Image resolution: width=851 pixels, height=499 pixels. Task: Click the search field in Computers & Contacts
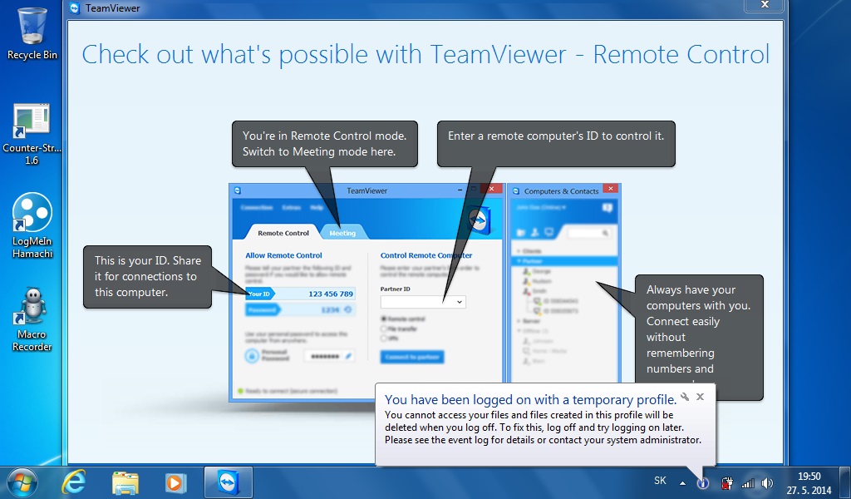coord(588,233)
